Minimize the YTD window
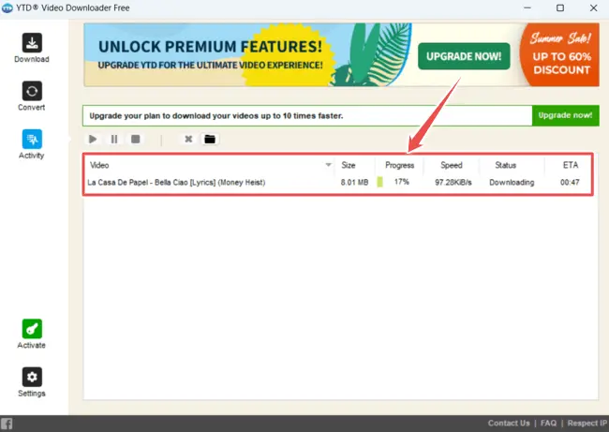 point(527,7)
